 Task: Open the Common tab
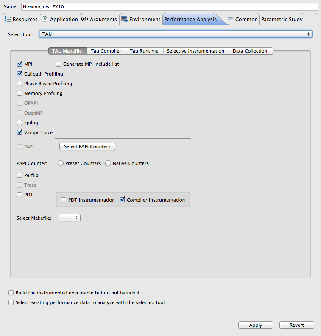[243, 20]
